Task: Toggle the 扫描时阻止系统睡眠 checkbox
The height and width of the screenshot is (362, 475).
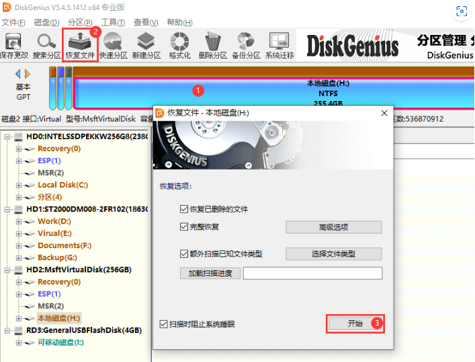Action: [x=163, y=324]
